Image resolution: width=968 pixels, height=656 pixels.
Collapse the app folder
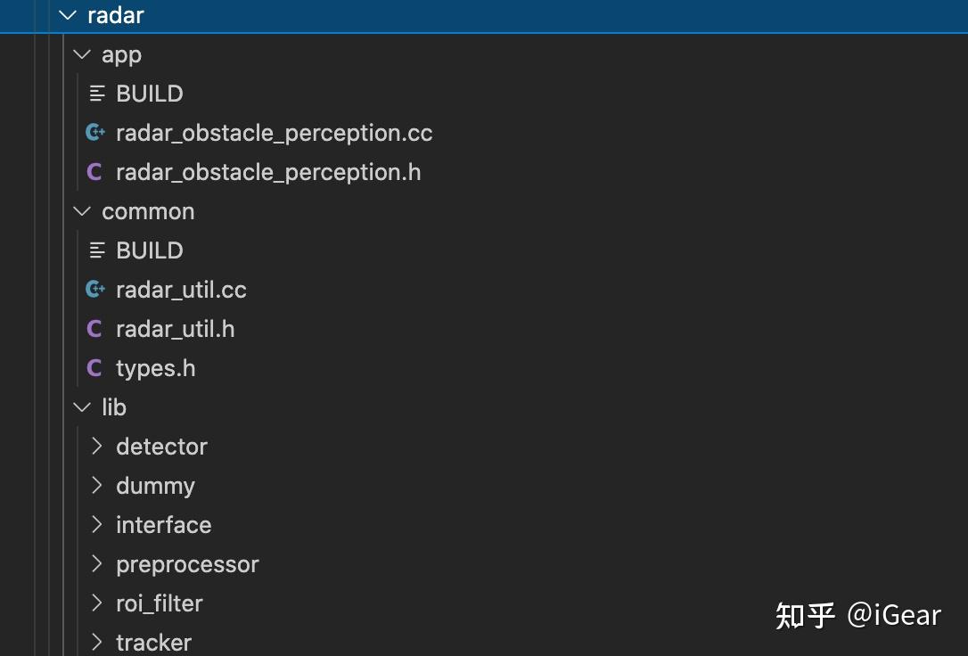click(83, 54)
